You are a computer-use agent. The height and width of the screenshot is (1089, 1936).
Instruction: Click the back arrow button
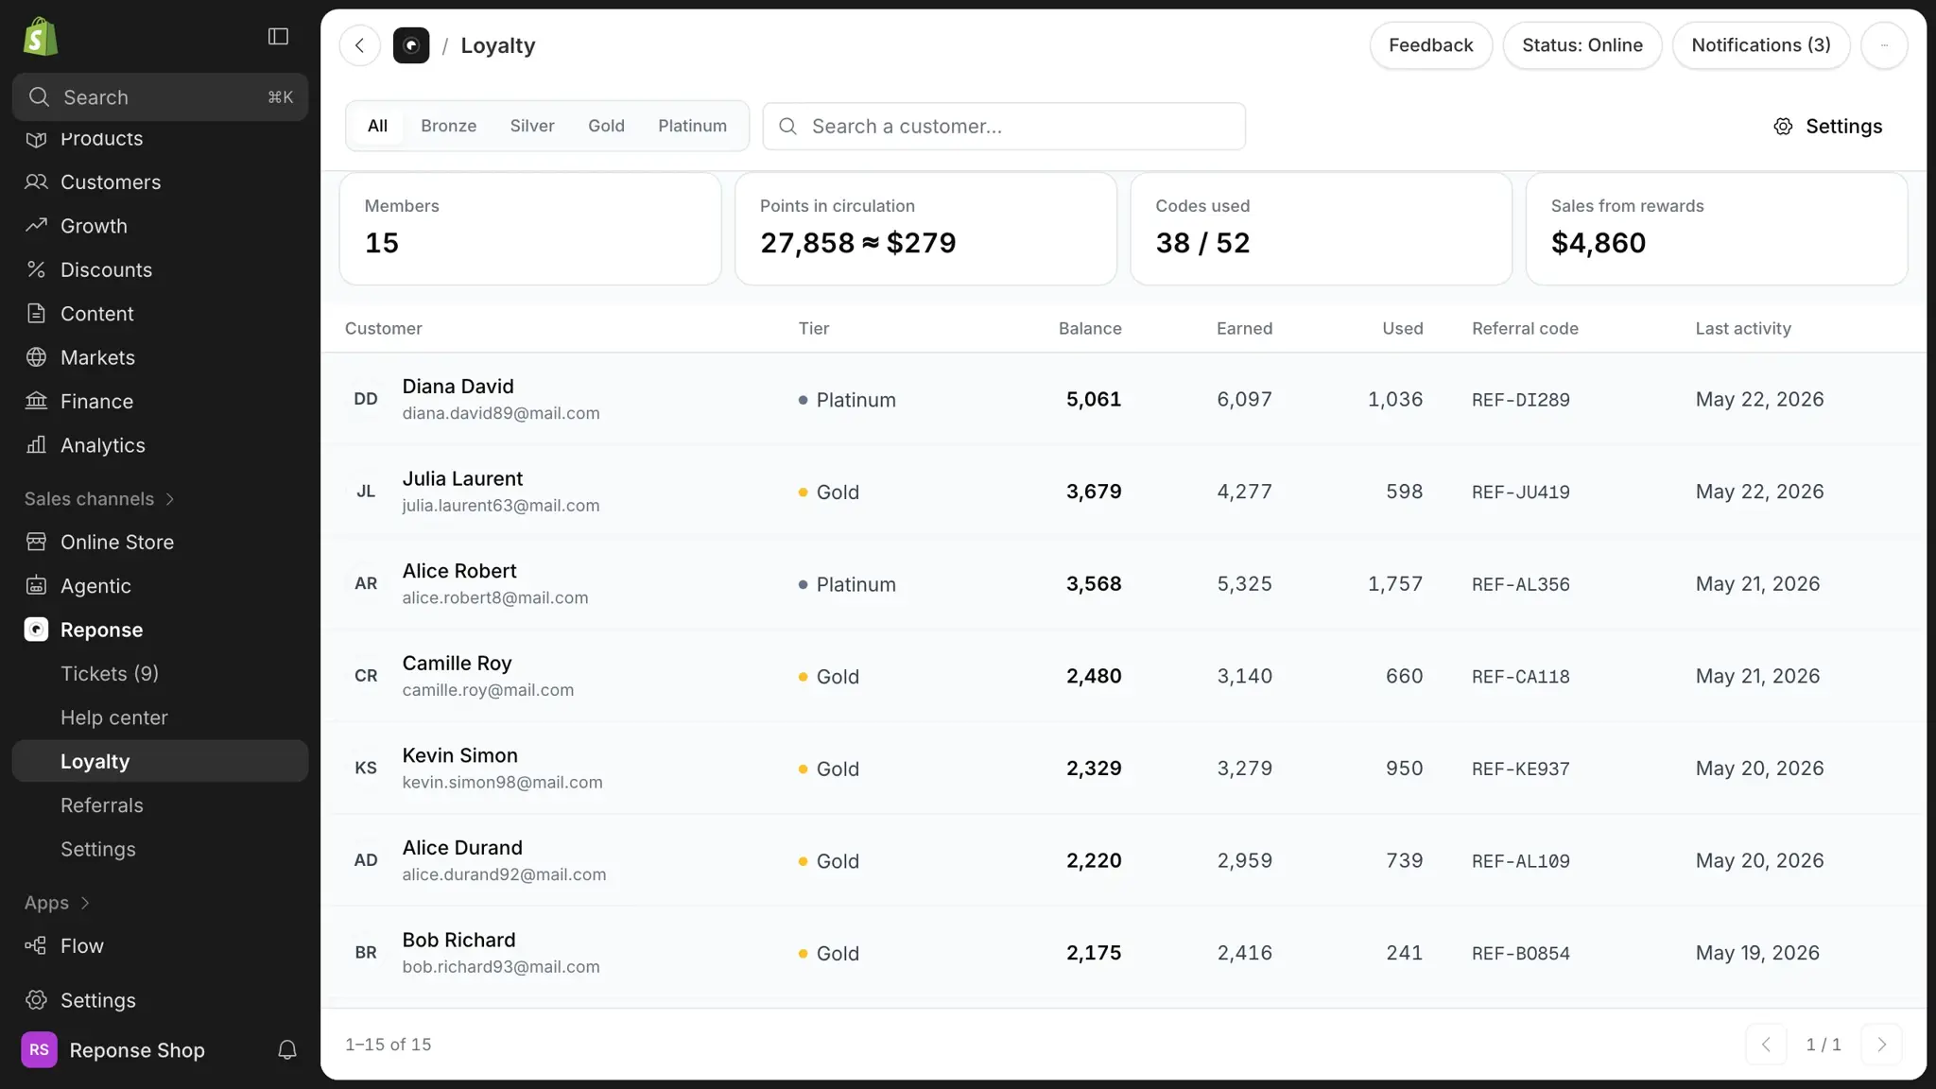[360, 45]
